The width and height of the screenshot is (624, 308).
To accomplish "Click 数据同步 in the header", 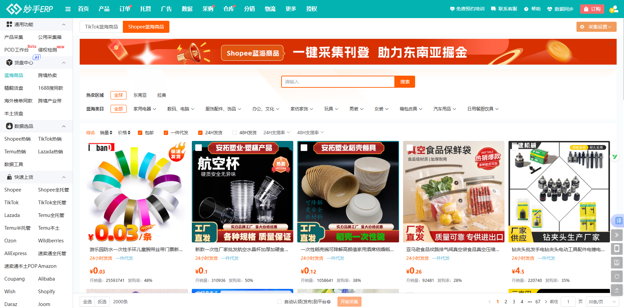I will (560, 9).
